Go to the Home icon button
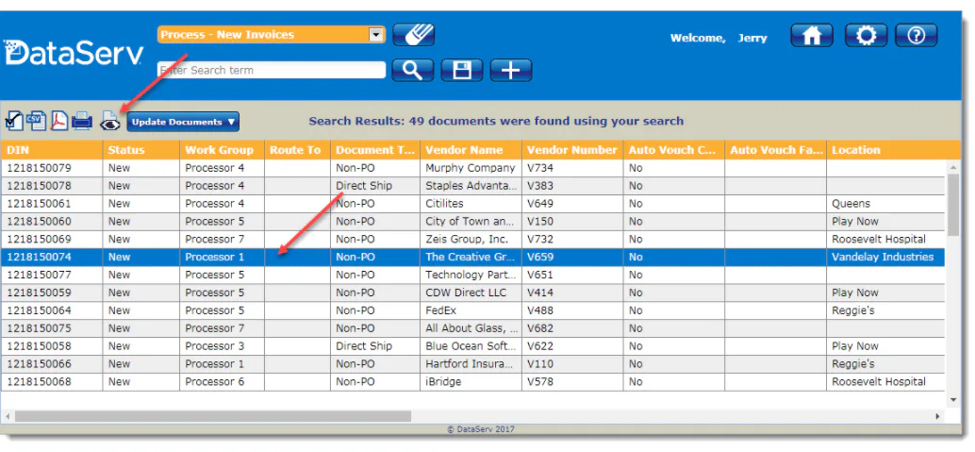Viewport: 975px width, 452px height. (812, 36)
